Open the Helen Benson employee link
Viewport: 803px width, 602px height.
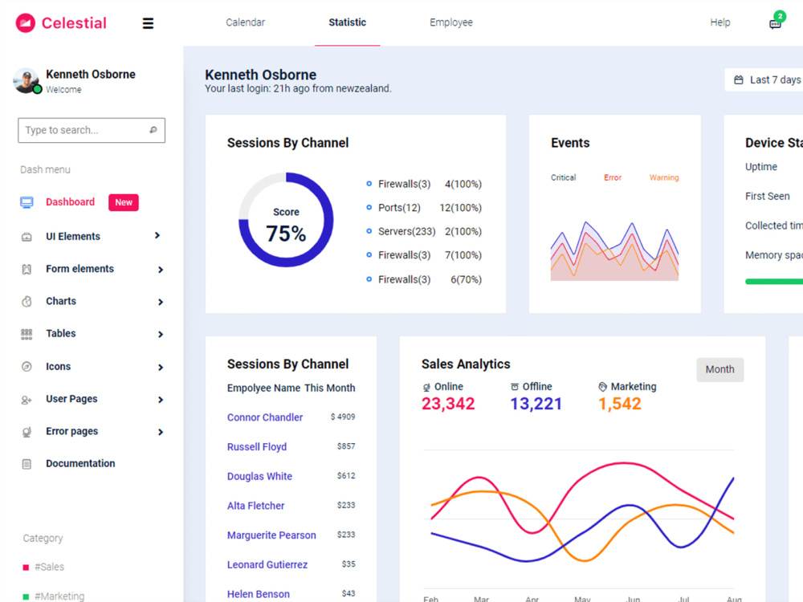[258, 594]
